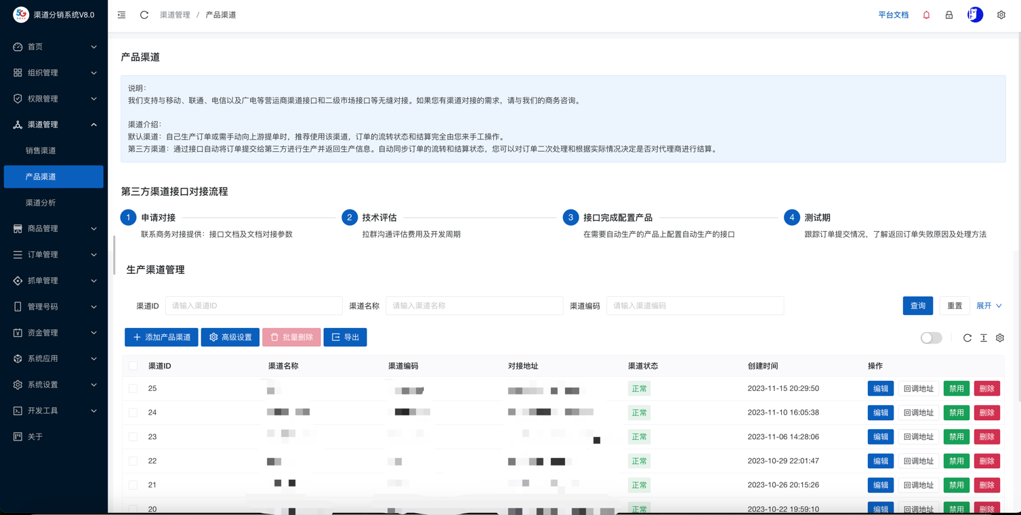Click the table refresh icon
1021x515 pixels.
point(967,337)
